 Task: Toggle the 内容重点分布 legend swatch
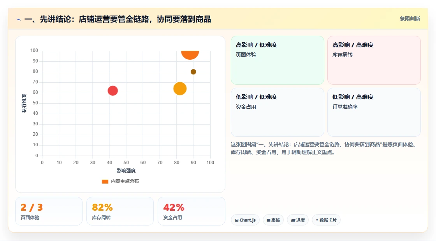(x=105, y=181)
